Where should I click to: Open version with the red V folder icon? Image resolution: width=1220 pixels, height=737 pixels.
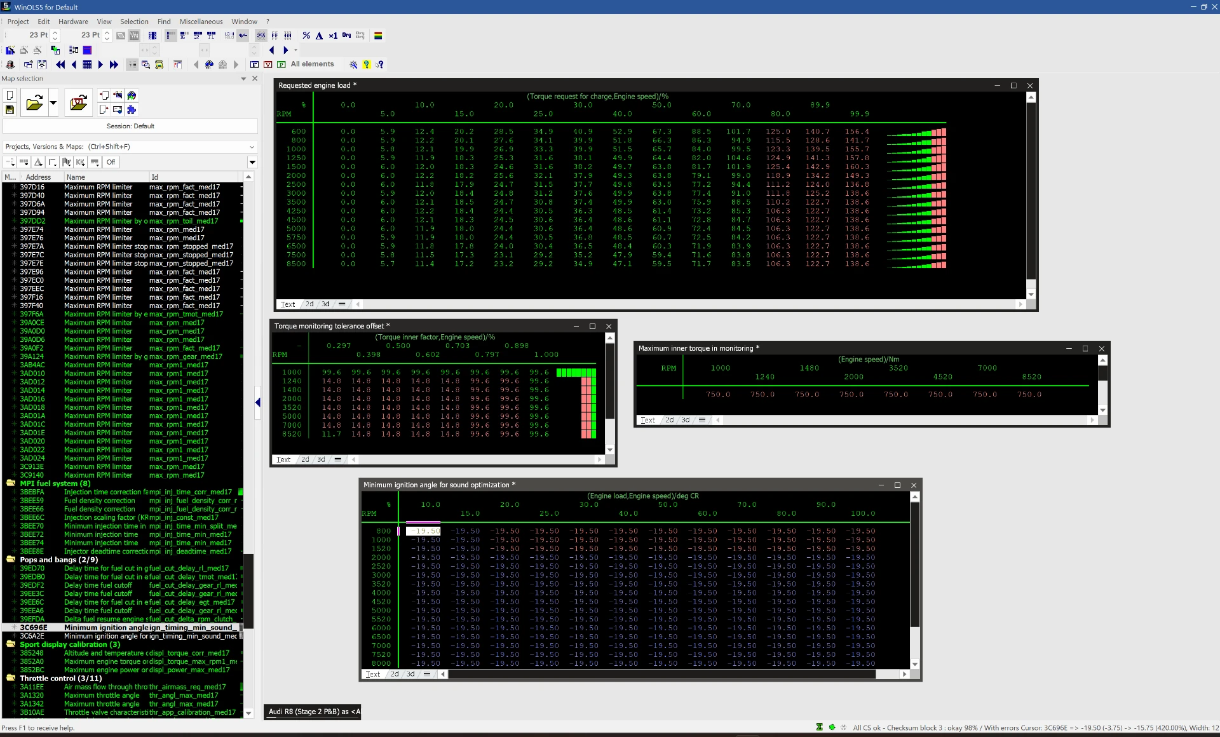click(x=78, y=102)
